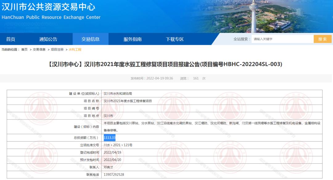Click the 川水（2021）121号 approval number
This screenshot has height=180, width=333.
[118, 145]
